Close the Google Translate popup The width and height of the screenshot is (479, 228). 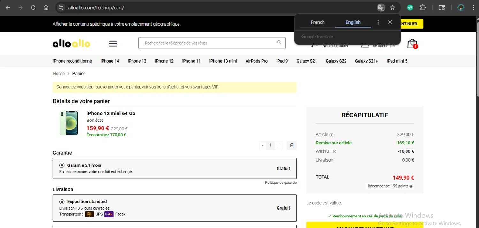point(390,22)
